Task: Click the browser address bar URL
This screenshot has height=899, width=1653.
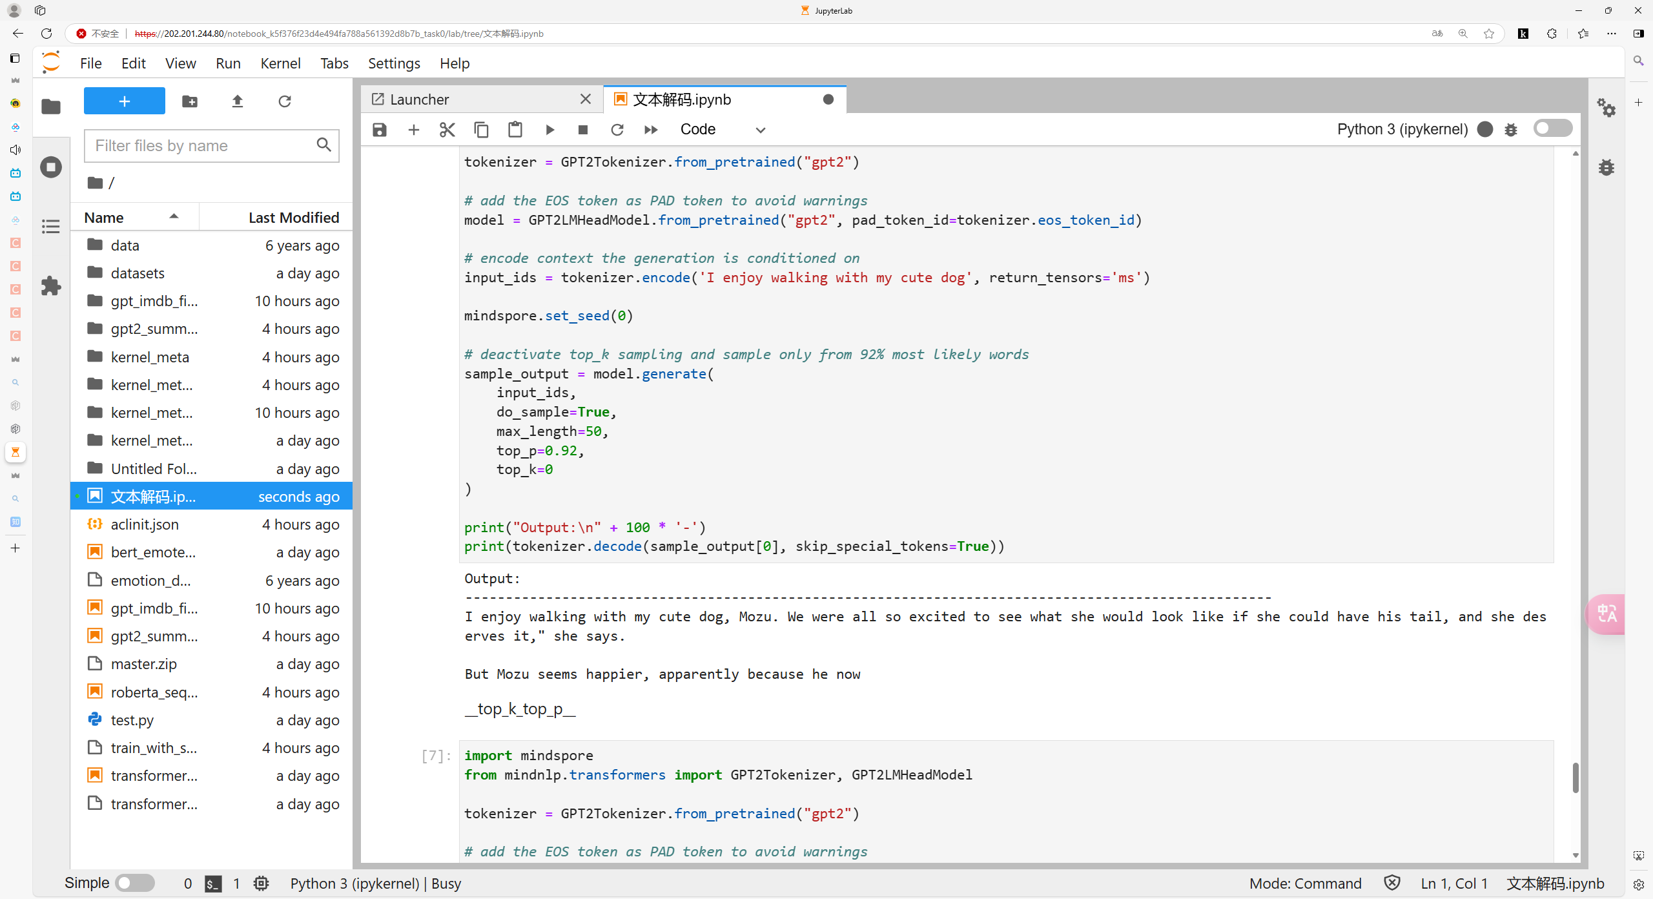Action: click(339, 34)
